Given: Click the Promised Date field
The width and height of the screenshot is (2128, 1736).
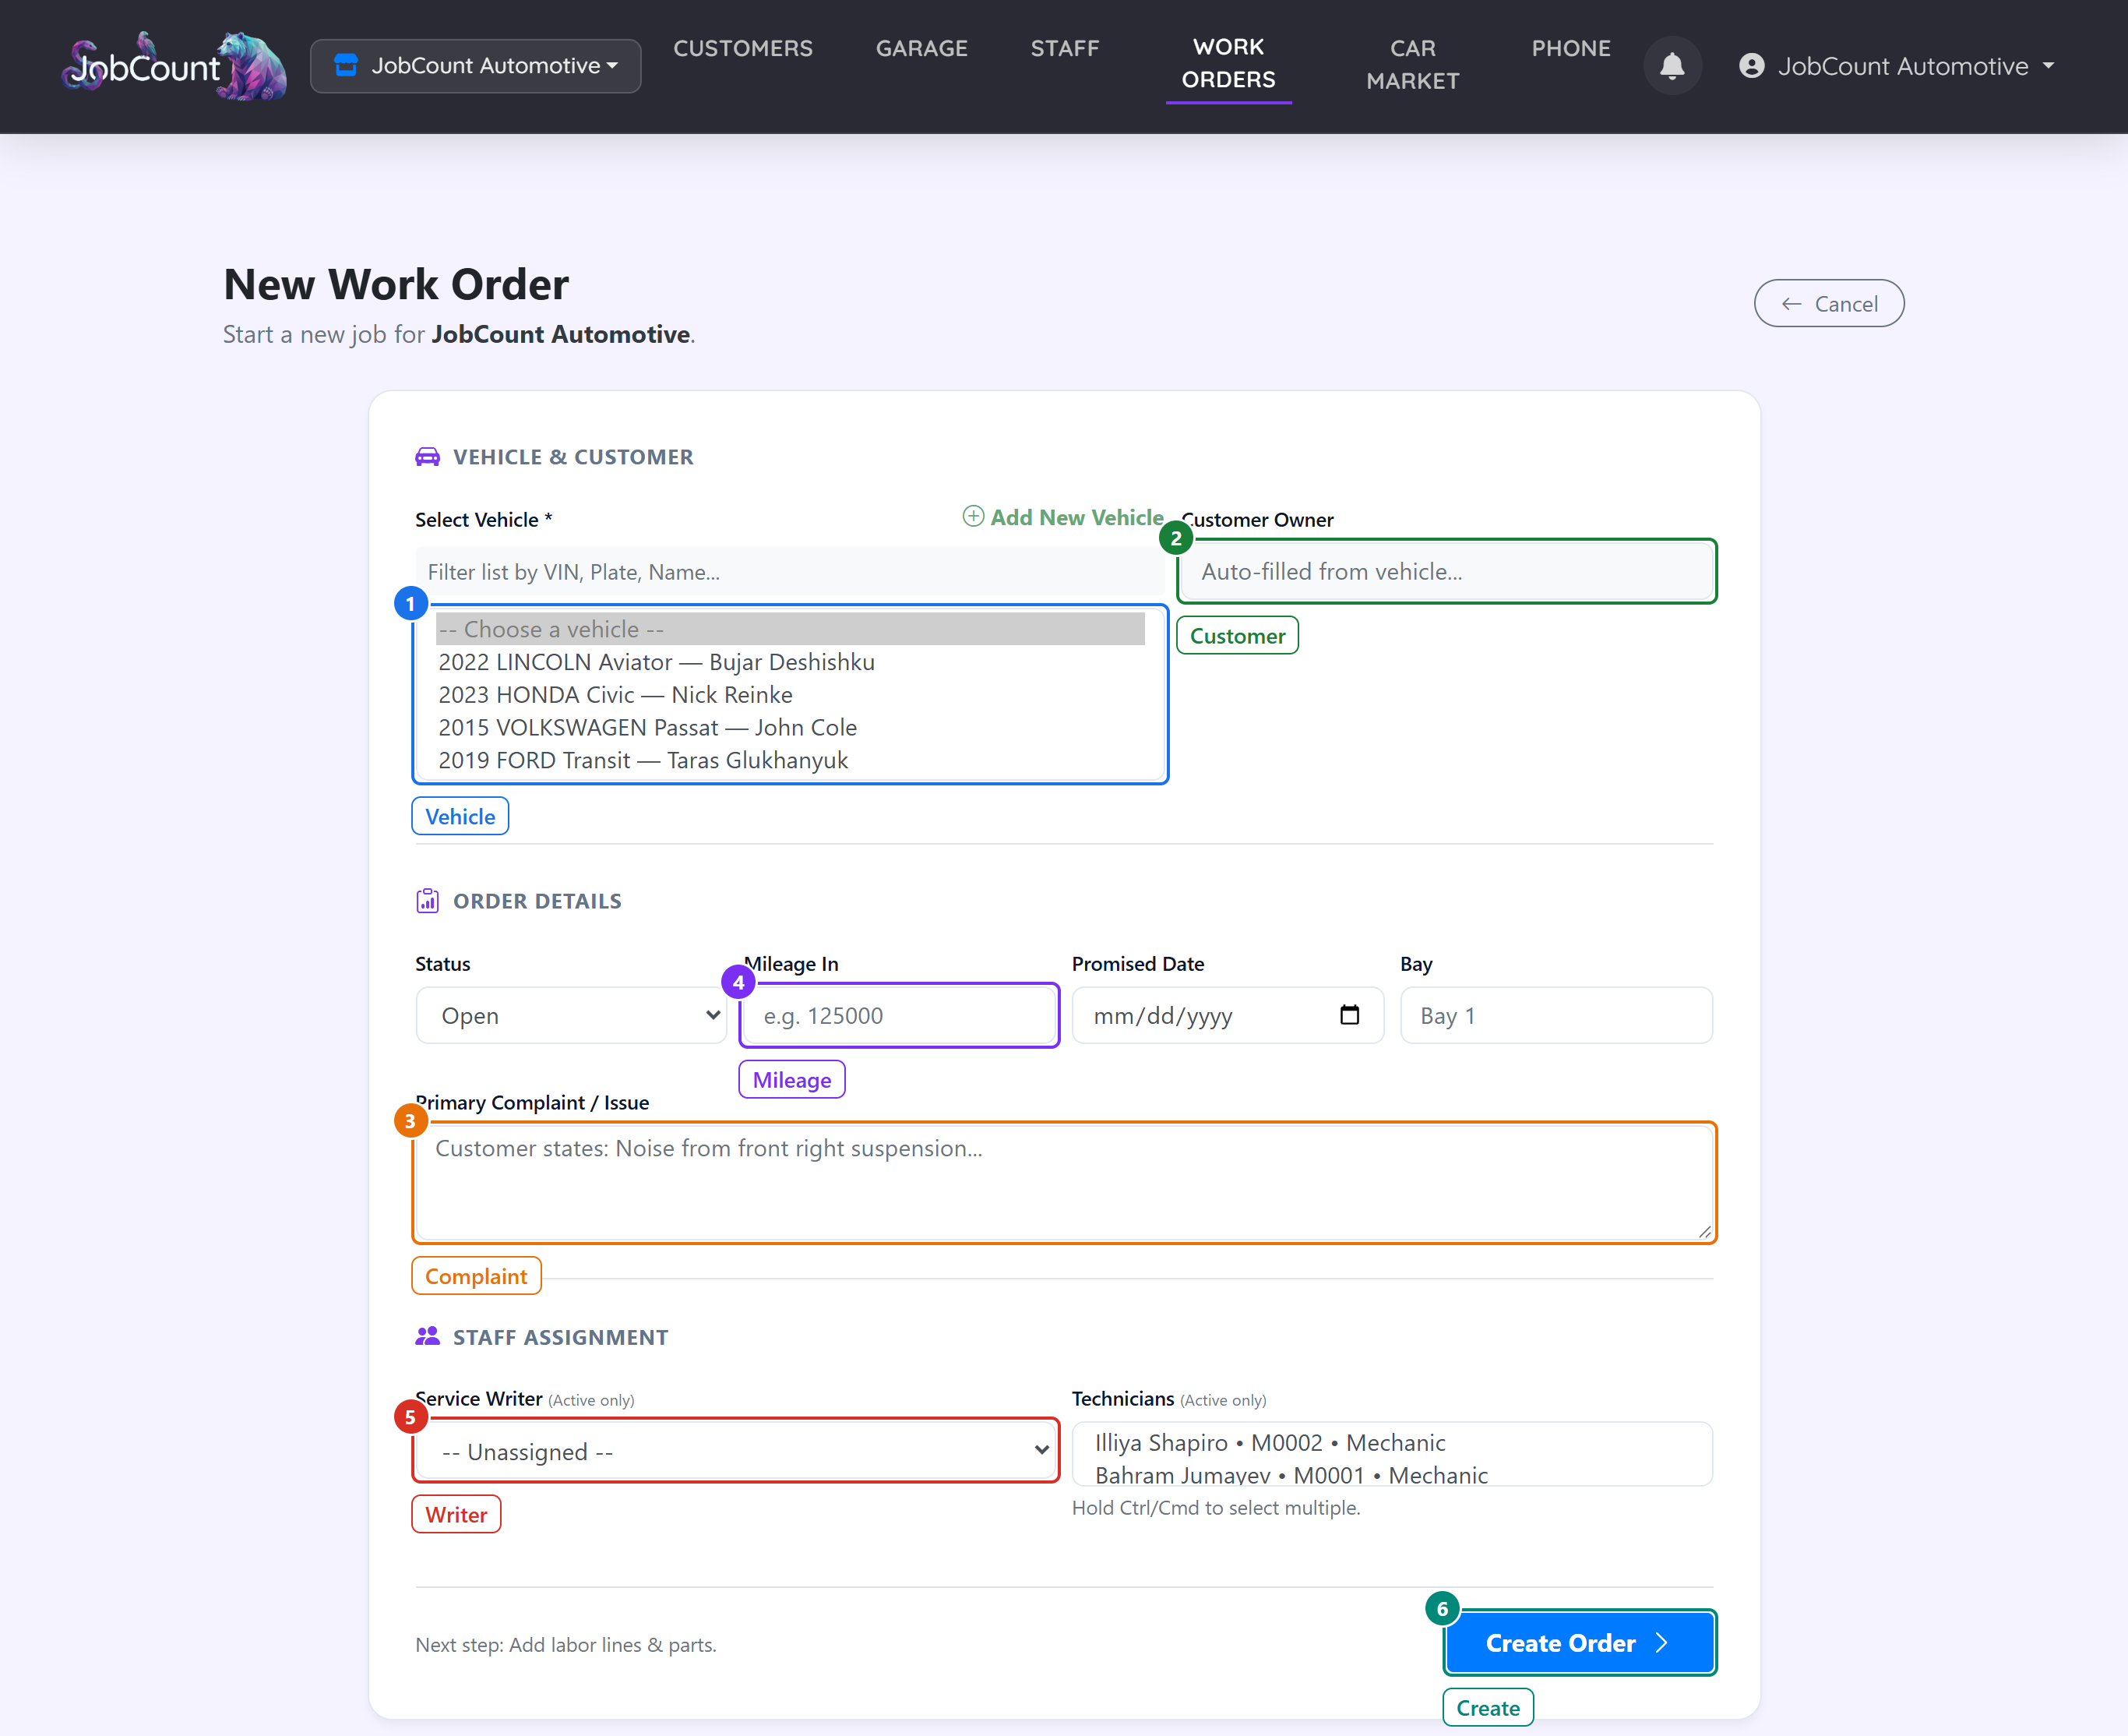Looking at the screenshot, I should click(1228, 1015).
